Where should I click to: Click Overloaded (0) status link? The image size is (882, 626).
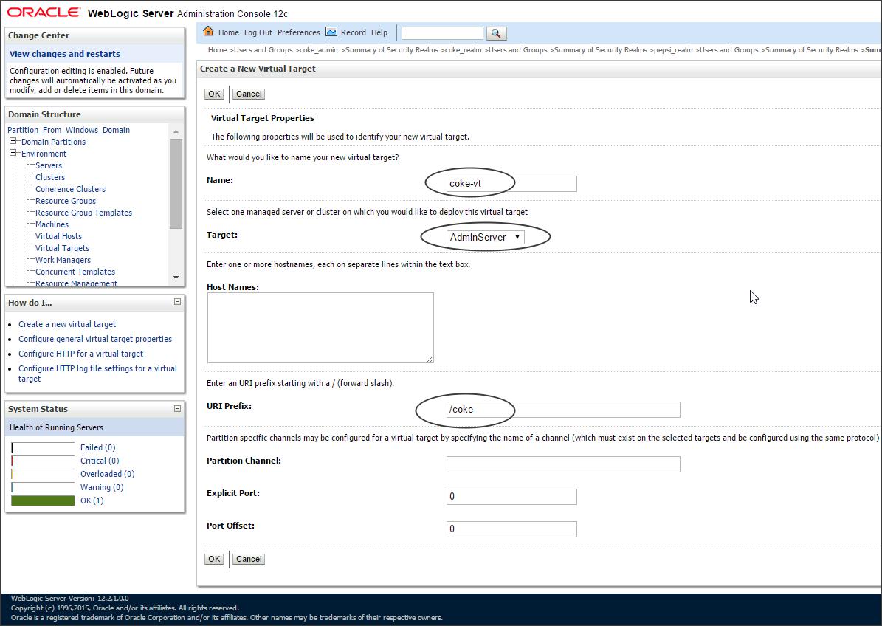tap(108, 474)
